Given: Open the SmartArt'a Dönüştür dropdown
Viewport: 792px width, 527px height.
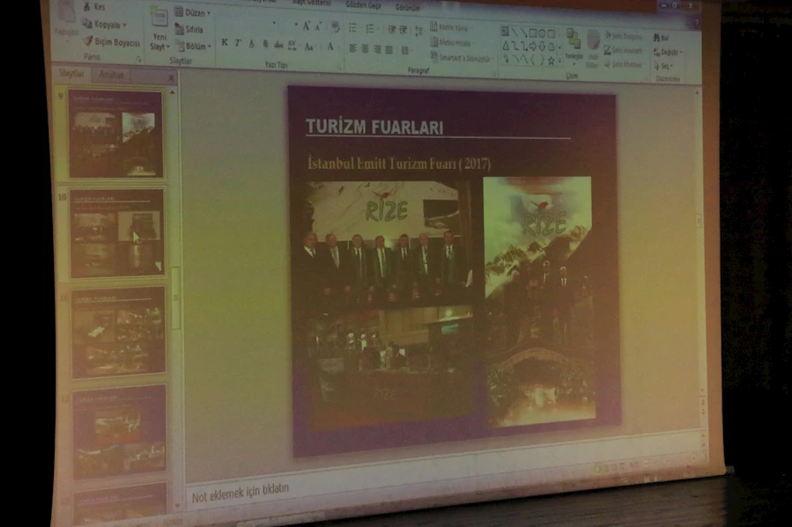Looking at the screenshot, I should [x=461, y=58].
